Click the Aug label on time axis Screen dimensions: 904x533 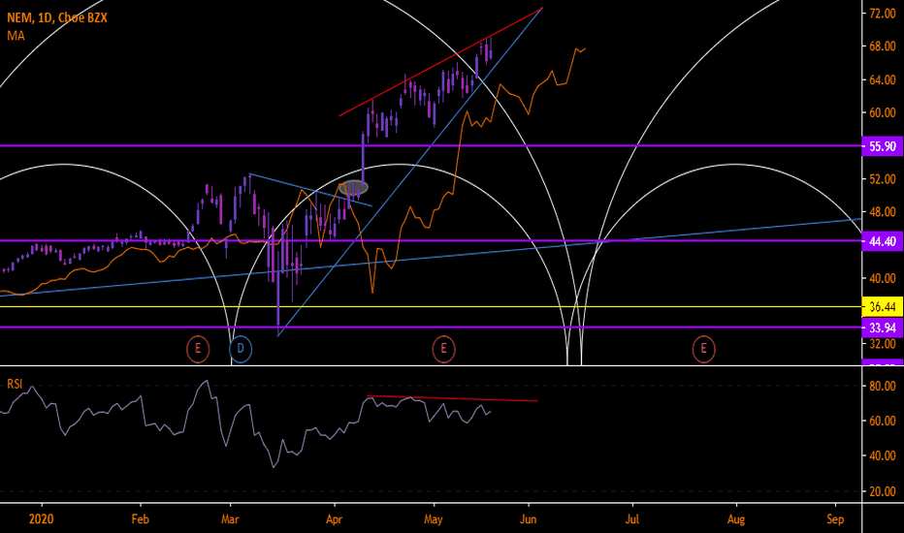(x=736, y=519)
